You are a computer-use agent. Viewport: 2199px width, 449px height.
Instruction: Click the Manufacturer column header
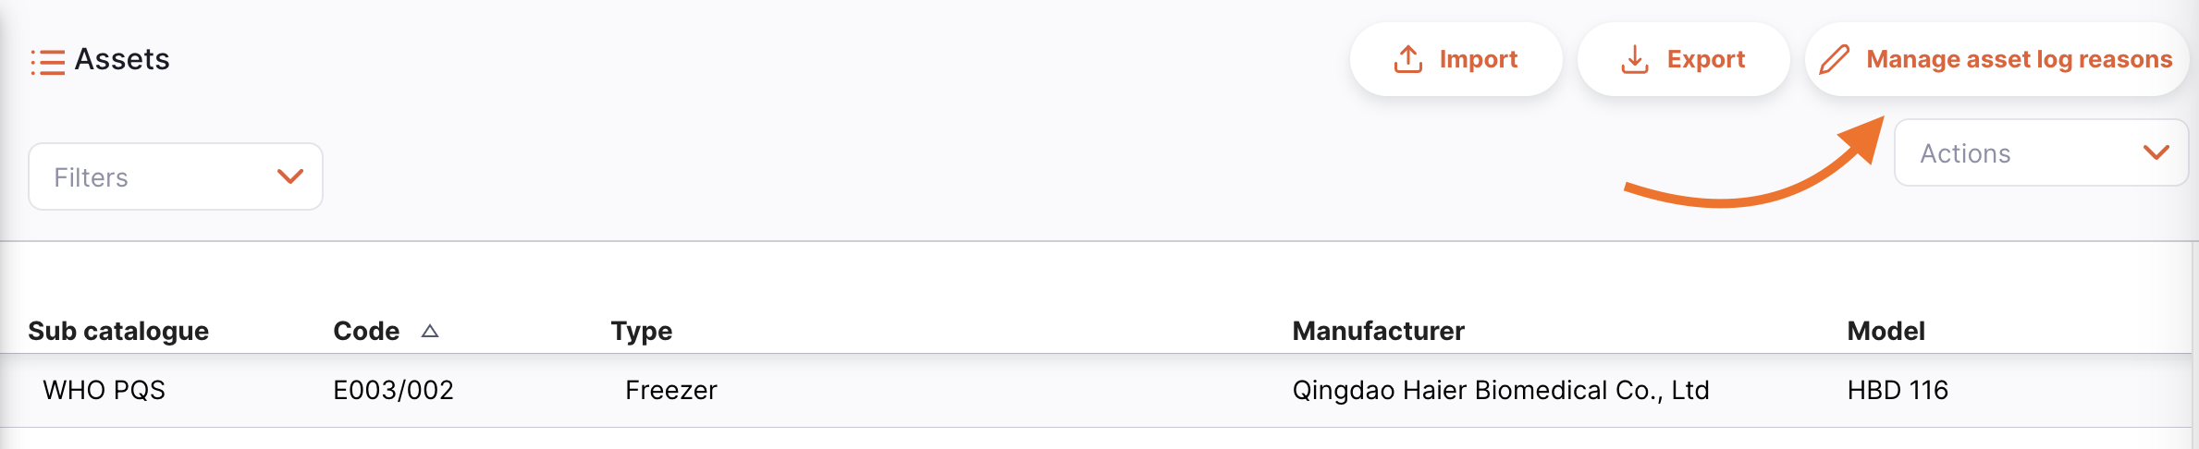(1378, 331)
